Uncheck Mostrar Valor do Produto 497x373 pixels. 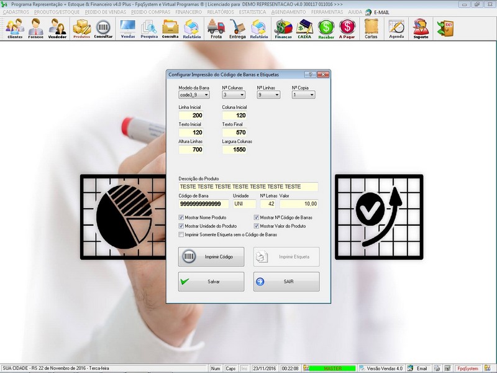click(257, 226)
